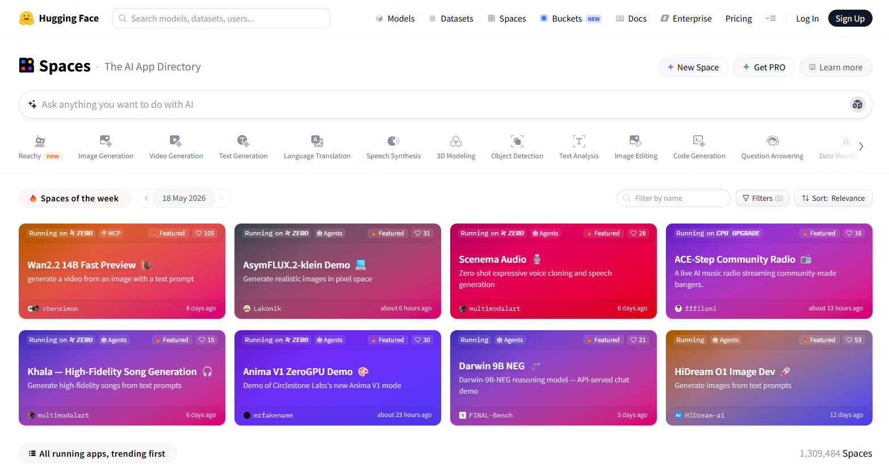Open Docs in top navigation

(631, 19)
